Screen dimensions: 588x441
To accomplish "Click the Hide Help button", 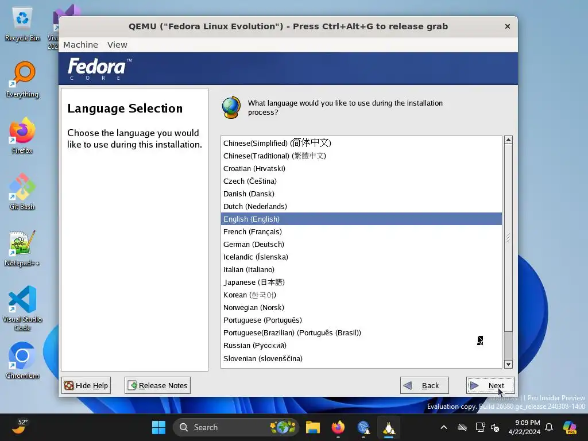I will click(x=86, y=385).
